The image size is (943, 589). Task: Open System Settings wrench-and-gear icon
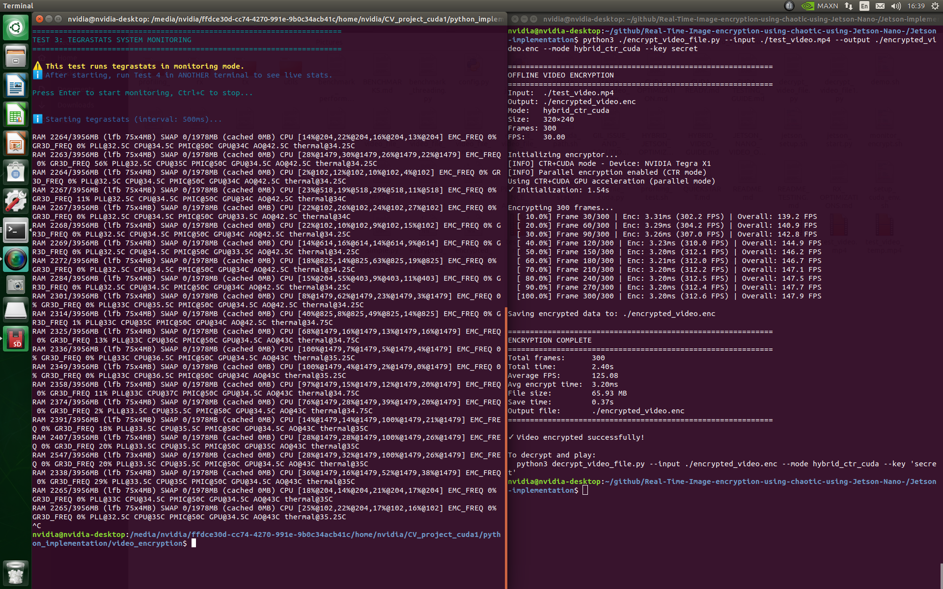(16, 202)
